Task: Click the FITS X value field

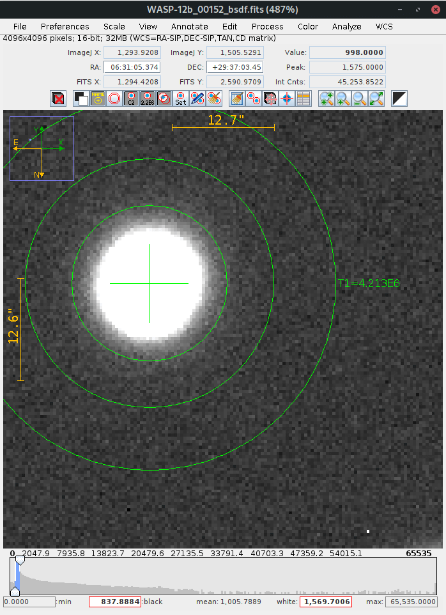Action: [132, 82]
